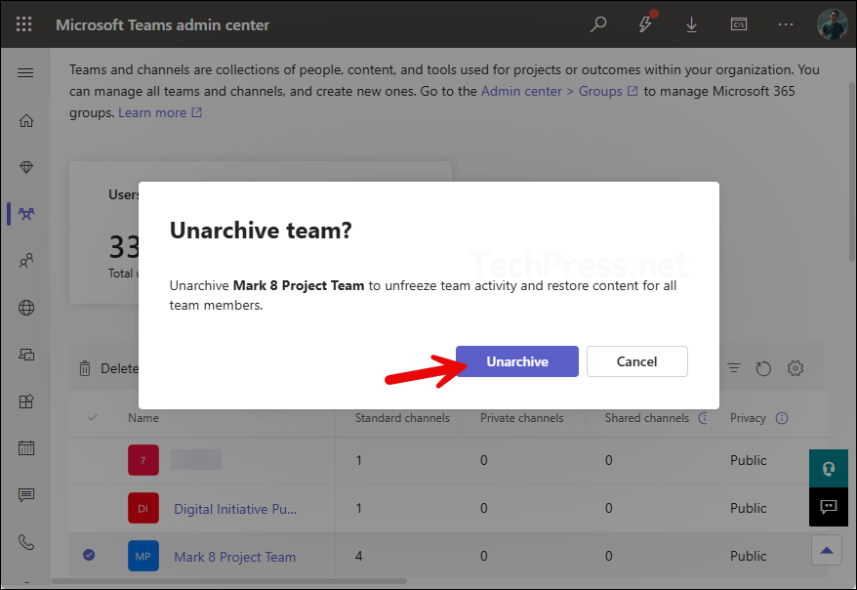Open the More options ellipsis menu
This screenshot has height=590, width=857.
pyautogui.click(x=786, y=24)
